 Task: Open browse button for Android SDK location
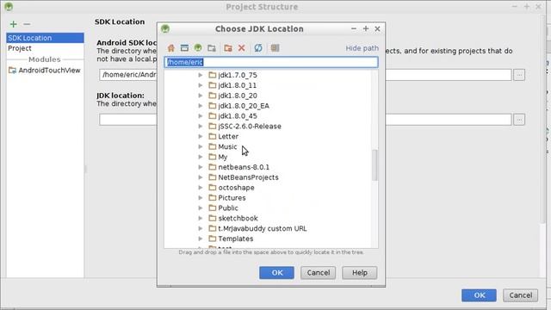click(519, 75)
